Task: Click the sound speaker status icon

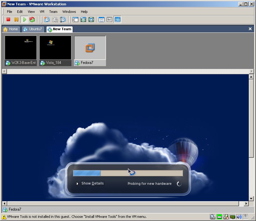Action: (239, 217)
